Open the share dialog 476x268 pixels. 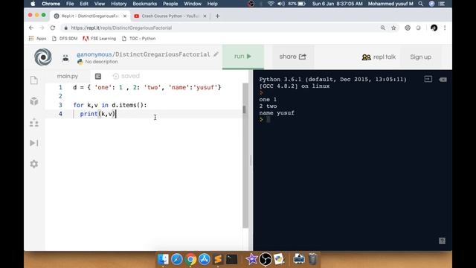click(x=292, y=57)
